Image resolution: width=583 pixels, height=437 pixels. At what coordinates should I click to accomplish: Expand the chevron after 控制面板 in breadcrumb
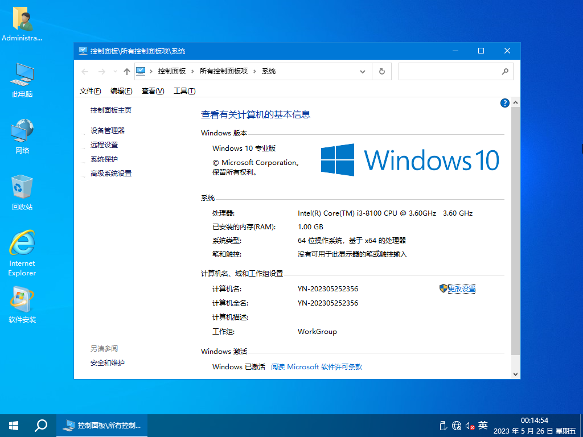coord(194,72)
